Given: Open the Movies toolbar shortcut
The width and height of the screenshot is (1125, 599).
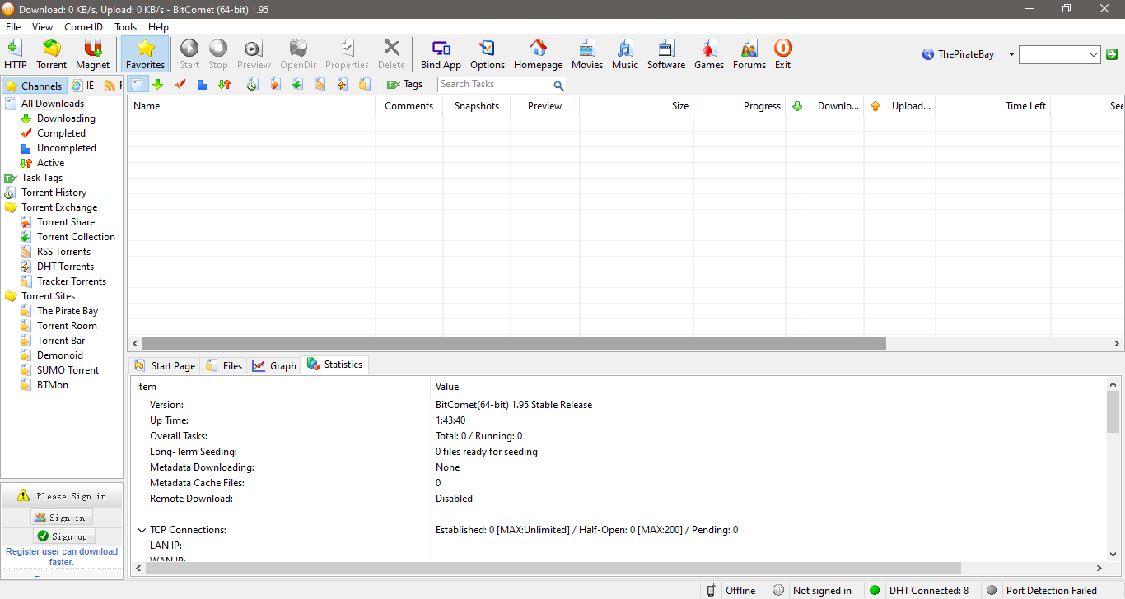Looking at the screenshot, I should click(x=587, y=54).
